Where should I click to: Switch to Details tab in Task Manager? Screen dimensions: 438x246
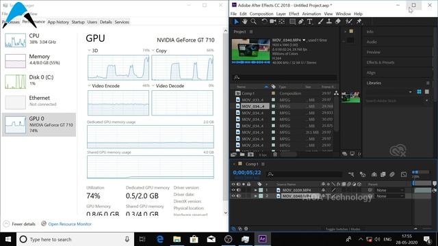(105, 22)
